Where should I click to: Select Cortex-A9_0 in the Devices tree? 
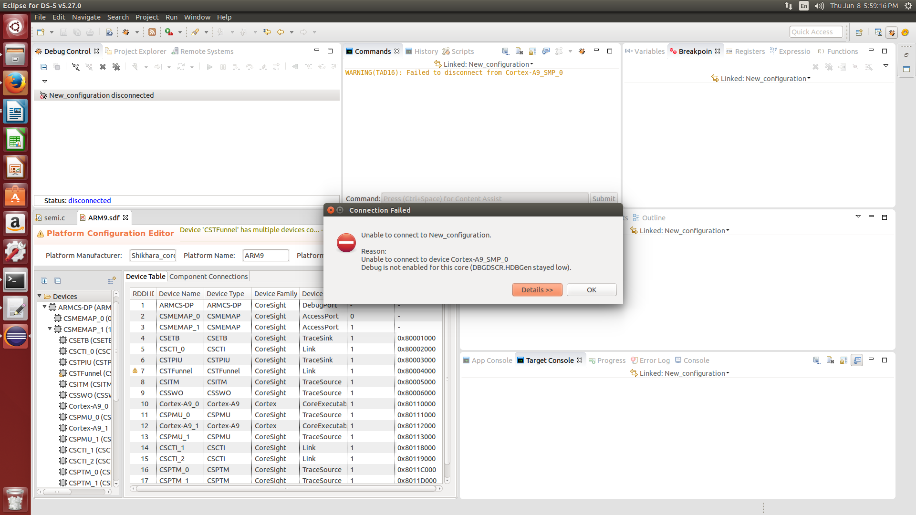click(88, 406)
